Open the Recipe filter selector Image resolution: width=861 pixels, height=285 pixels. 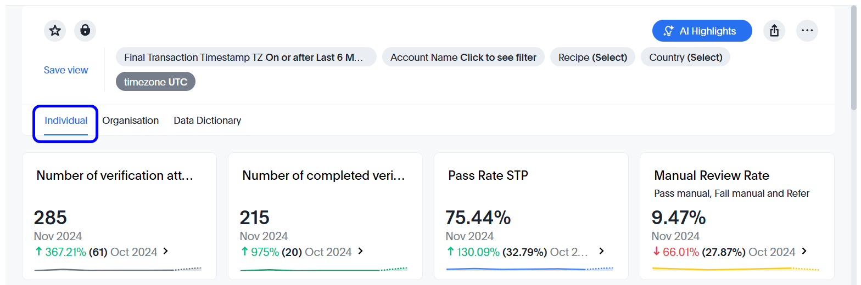[592, 58]
